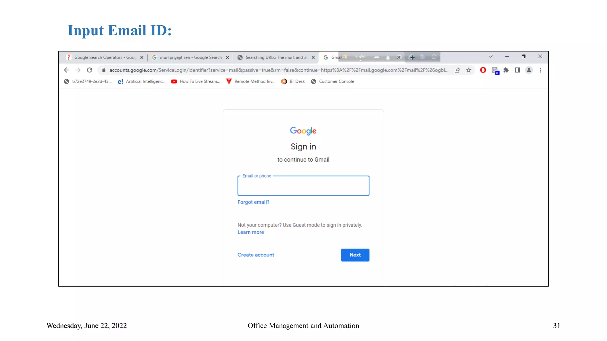Open the b72e2749-2e2d-43 bookmark
This screenshot has height=341, width=607.
point(88,81)
